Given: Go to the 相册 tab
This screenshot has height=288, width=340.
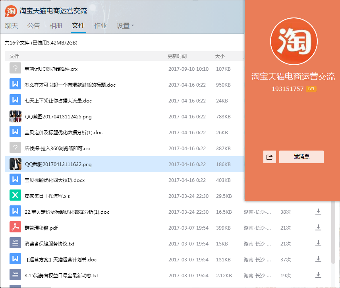Looking at the screenshot, I should [x=56, y=26].
